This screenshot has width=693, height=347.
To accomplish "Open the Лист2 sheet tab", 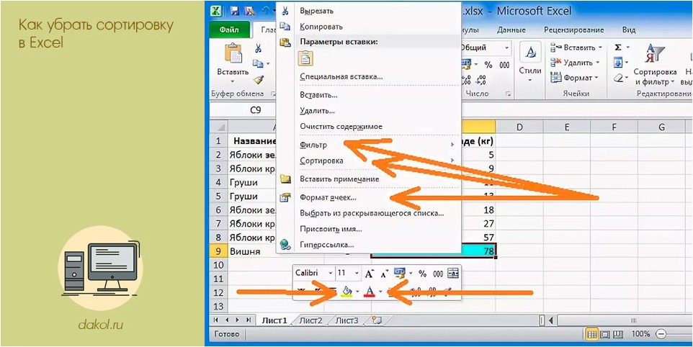I will (310, 320).
